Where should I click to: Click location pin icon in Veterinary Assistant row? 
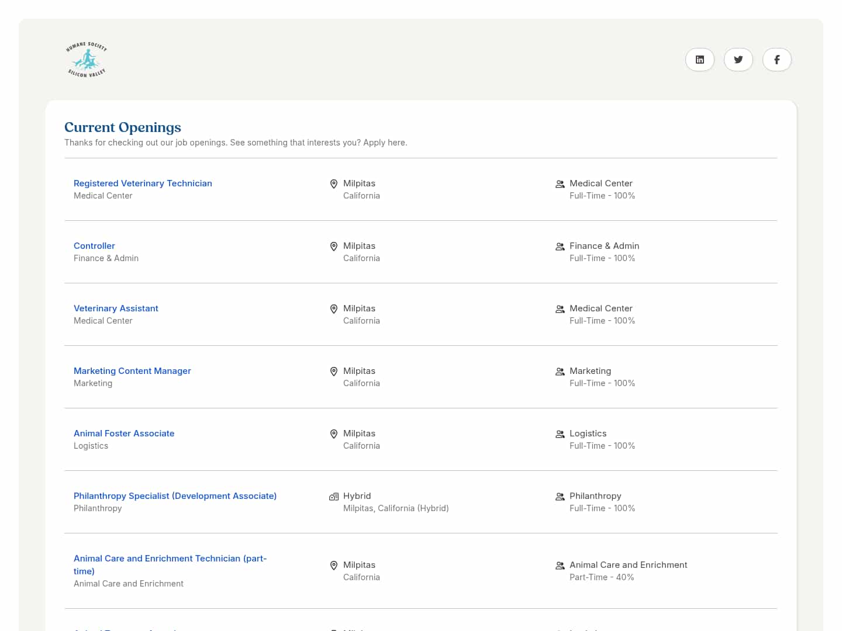tap(334, 309)
